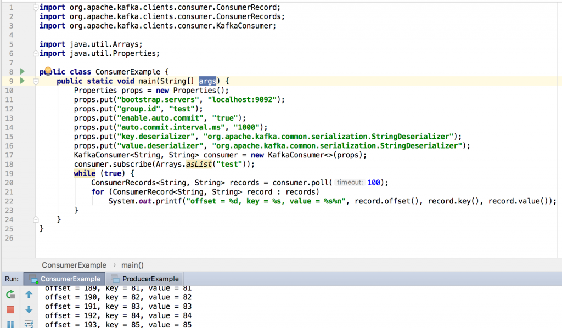Click the timeout: parameter hint on line 20
Screen dimensions: 562x328
click(350, 183)
